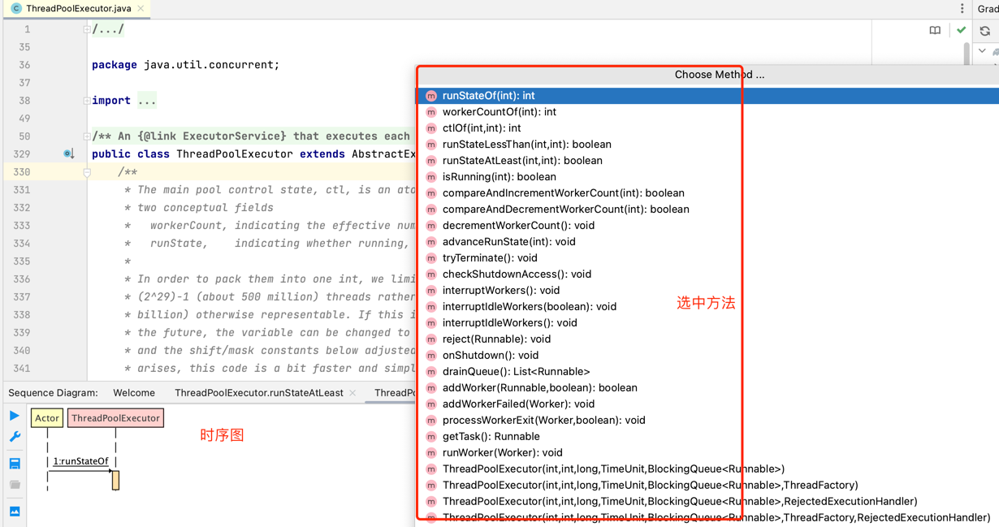The height and width of the screenshot is (527, 999).
Task: Choose advanceRunState(int): void method
Action: [x=707, y=242]
